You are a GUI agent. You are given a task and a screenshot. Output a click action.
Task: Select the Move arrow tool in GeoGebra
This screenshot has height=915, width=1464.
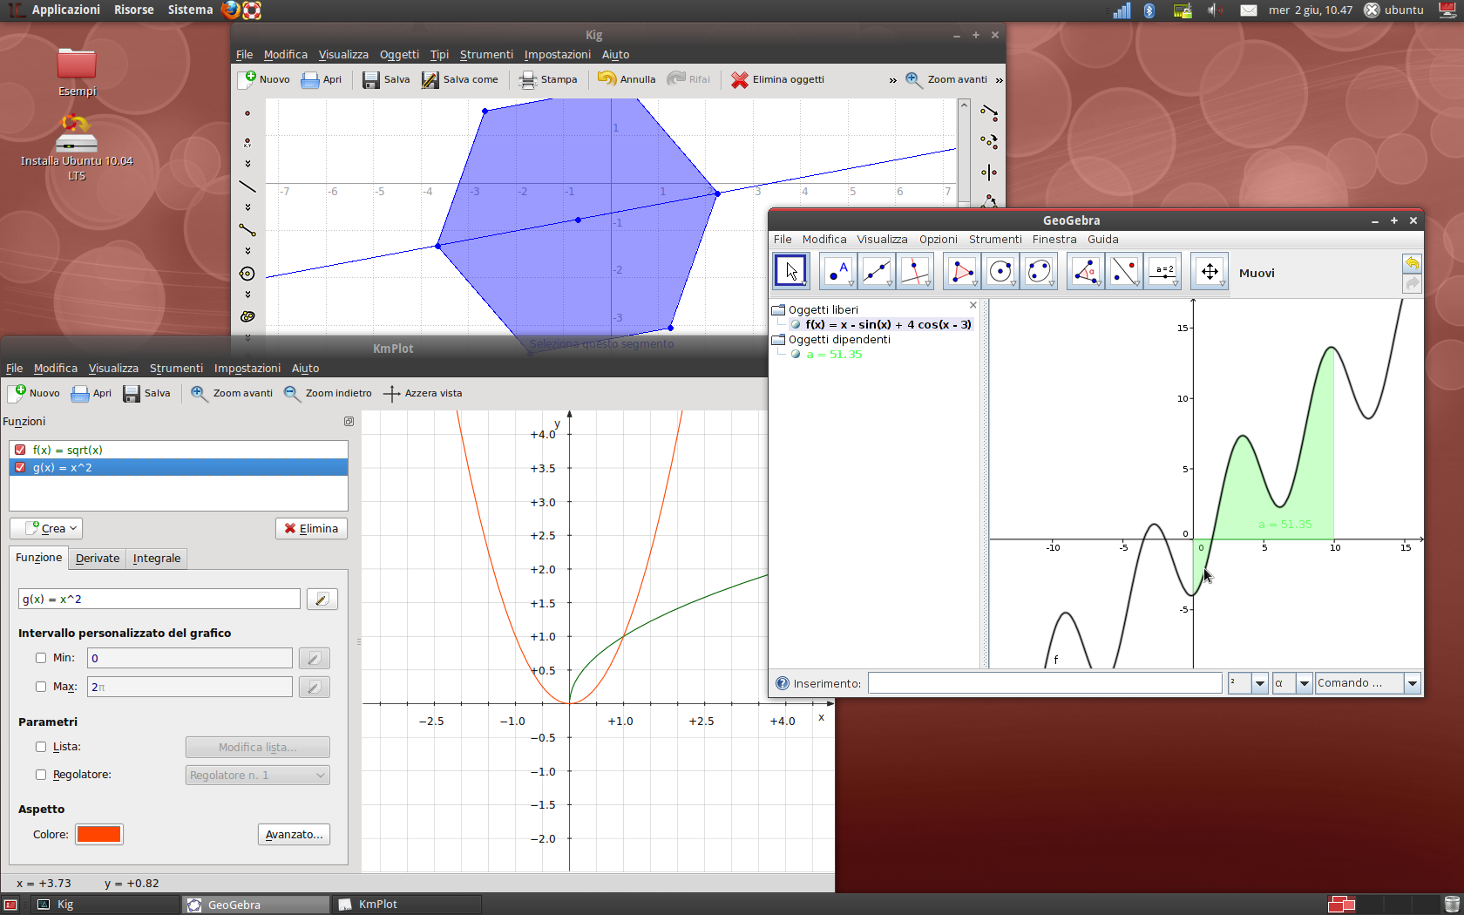(x=790, y=272)
